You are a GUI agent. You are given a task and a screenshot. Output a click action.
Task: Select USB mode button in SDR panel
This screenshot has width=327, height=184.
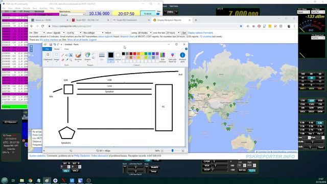[311, 101]
